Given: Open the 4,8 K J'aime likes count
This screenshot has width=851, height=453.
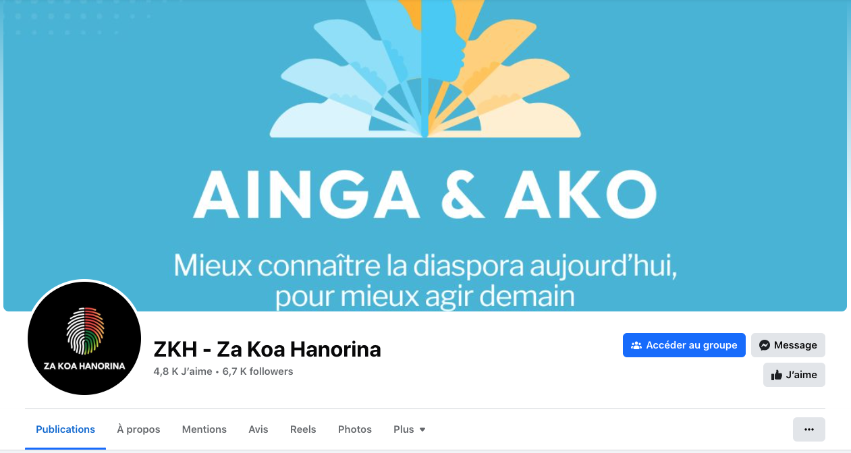Looking at the screenshot, I should pyautogui.click(x=183, y=371).
